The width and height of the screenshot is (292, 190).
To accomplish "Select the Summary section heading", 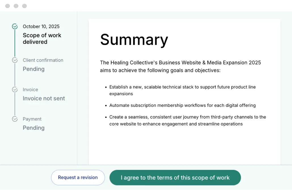I will tap(134, 40).
